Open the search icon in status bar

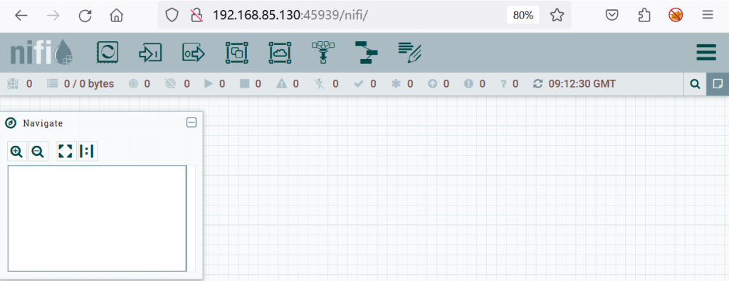tap(695, 84)
